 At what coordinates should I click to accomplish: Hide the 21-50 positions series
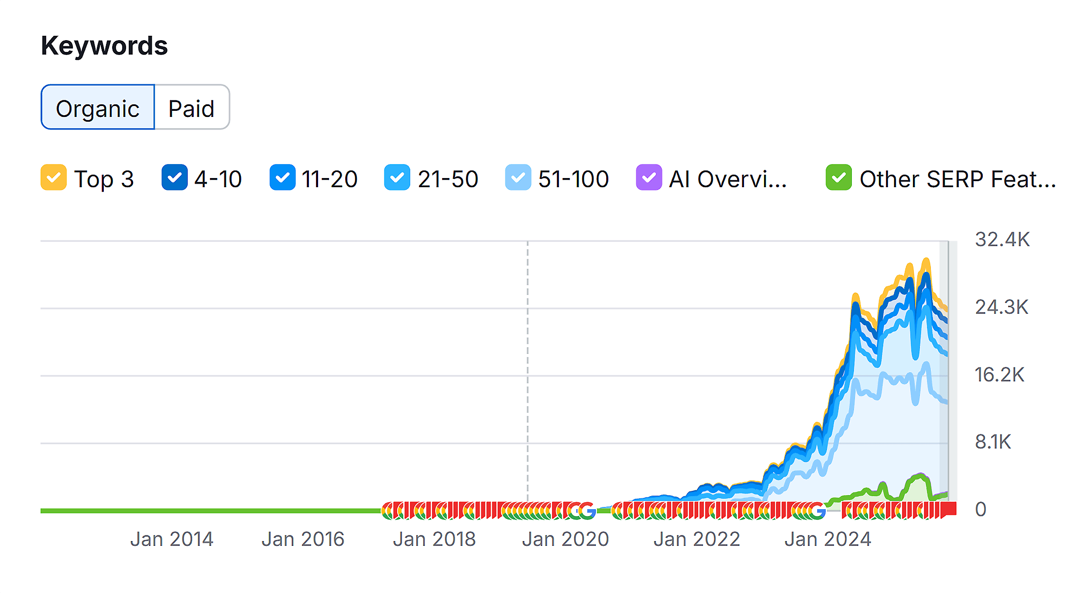397,178
